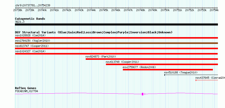
Task: Select the nsv613748 (Cooper2011) variant bar
Action: click(162, 64)
